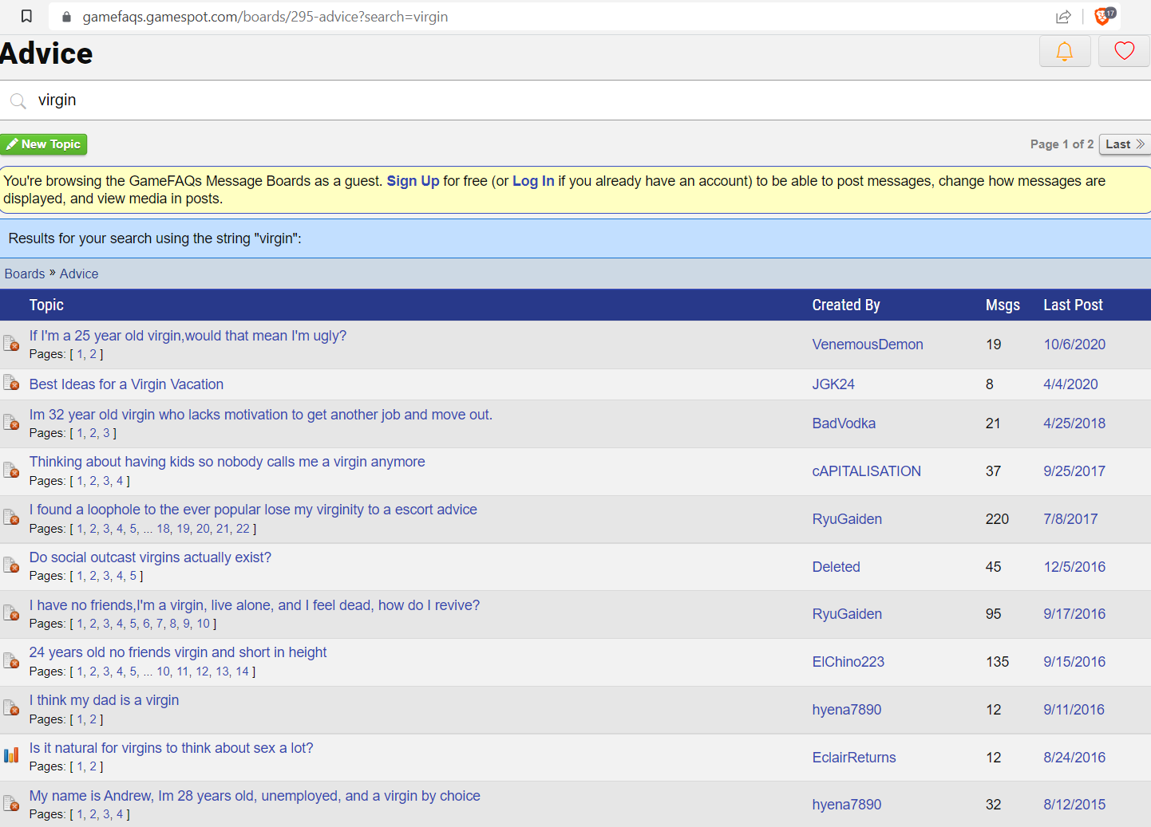
Task: Click the 4/4/2020 last post date
Action: pos(1070,384)
